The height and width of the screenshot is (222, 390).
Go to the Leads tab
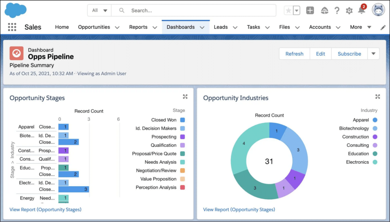pyautogui.click(x=222, y=27)
